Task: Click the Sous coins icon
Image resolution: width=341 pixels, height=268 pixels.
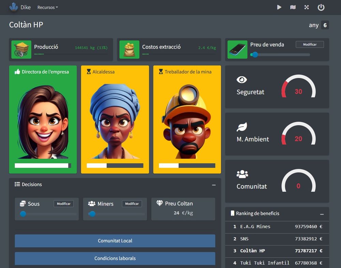Action: coord(23,204)
